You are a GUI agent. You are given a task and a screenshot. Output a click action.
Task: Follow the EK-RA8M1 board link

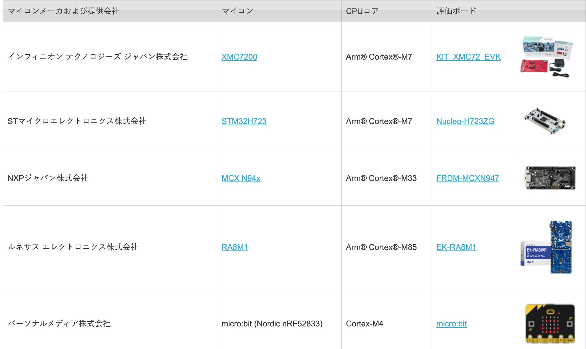[456, 247]
